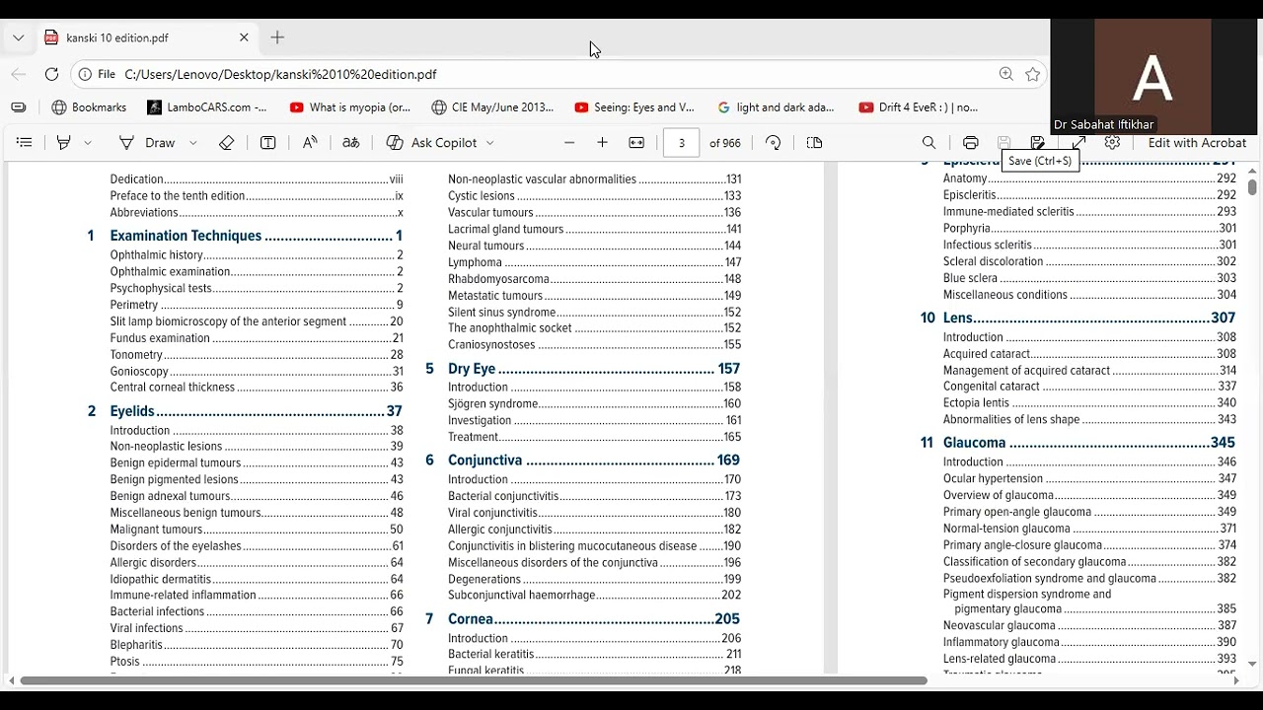Click Dr Sabahat Iftikhar participant tile
Viewport: 1263px width, 710px height.
(1153, 76)
